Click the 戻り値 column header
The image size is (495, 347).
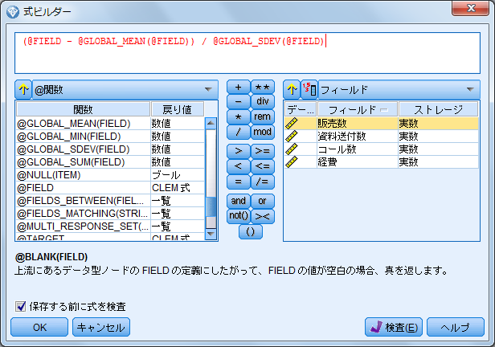pyautogui.click(x=178, y=109)
